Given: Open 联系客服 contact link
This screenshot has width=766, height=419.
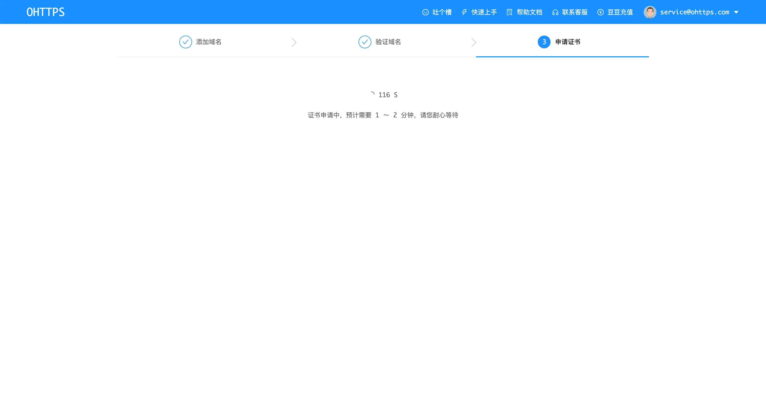Looking at the screenshot, I should click(x=574, y=12).
